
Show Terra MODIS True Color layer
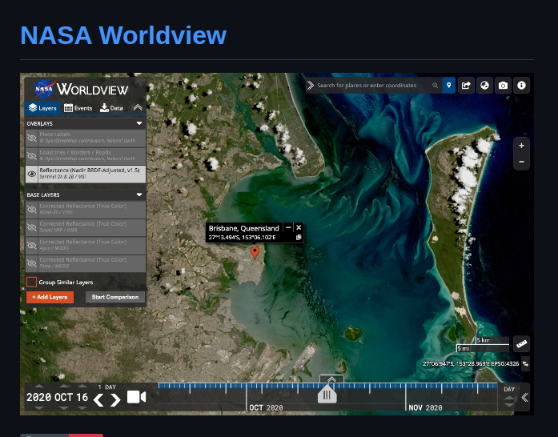[32, 263]
